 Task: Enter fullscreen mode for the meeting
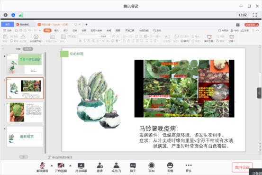click(x=255, y=15)
